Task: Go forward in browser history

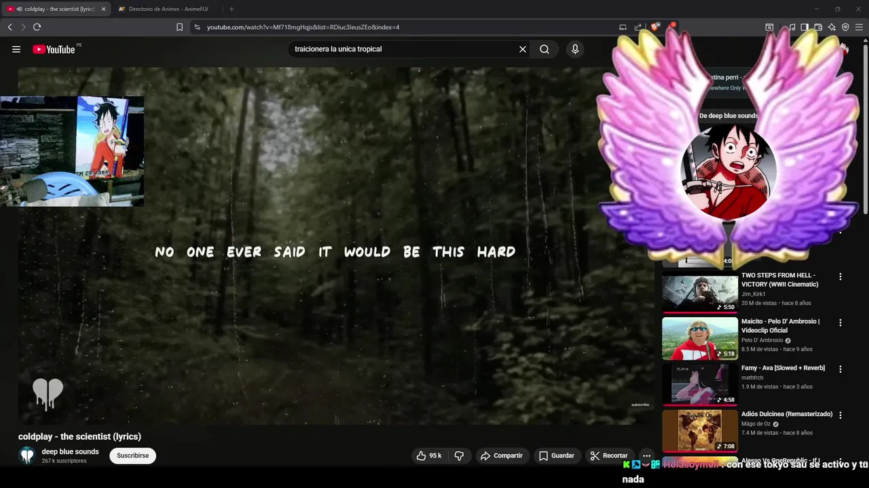Action: pos(23,27)
